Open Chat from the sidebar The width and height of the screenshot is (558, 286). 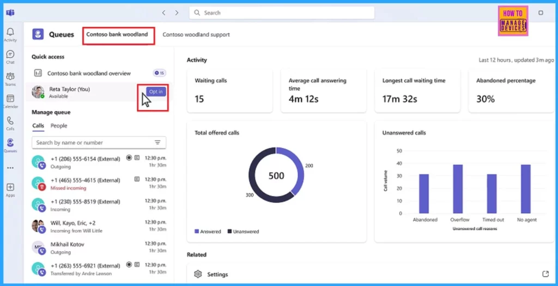[10, 57]
